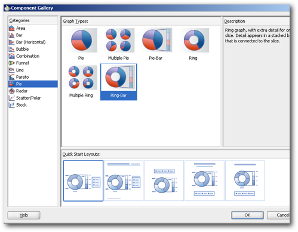298x232 pixels.
Task: Click the Cancel button
Action: 279,215
